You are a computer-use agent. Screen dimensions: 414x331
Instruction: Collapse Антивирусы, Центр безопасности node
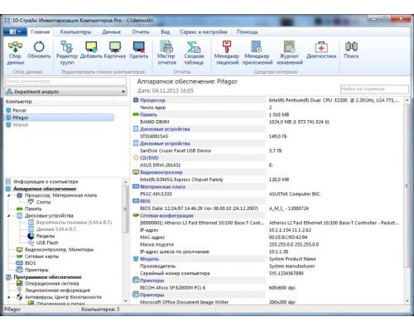8,297
